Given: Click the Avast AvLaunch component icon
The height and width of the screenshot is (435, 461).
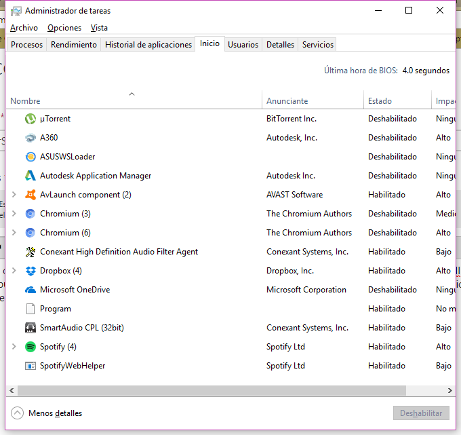Looking at the screenshot, I should click(31, 195).
